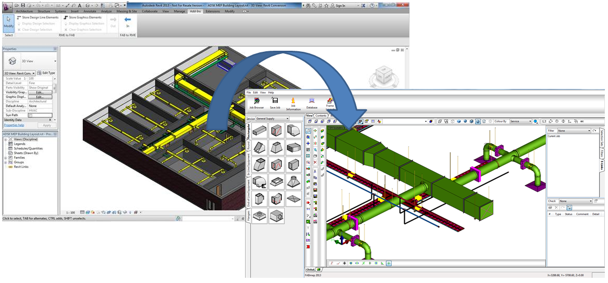Screen dimensions: 608x283
Task: Expand Groups node in Project Browser
Action: 6,162
